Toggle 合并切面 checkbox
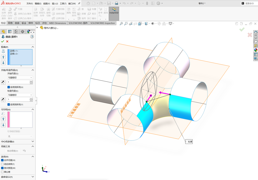Image resolution: width=258 pixels, height=180 pixels. (2, 160)
